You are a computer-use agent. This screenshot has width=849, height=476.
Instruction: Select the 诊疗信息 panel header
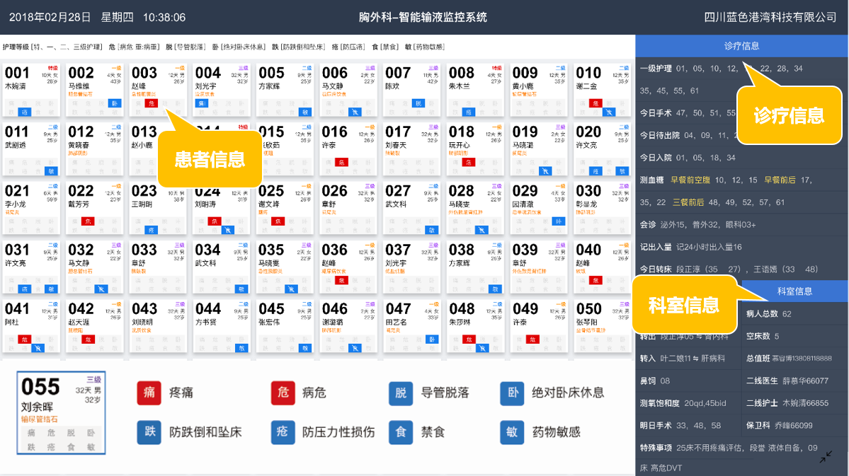point(742,46)
